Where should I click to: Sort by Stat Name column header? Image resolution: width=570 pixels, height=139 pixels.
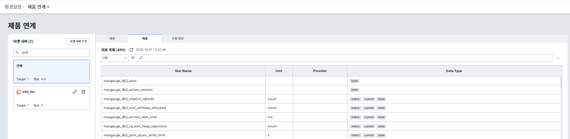[183, 71]
